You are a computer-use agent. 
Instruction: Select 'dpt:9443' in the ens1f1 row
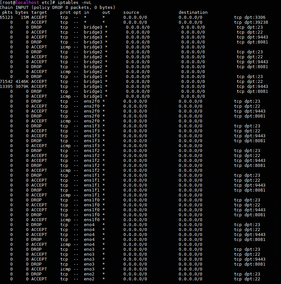point(255,185)
